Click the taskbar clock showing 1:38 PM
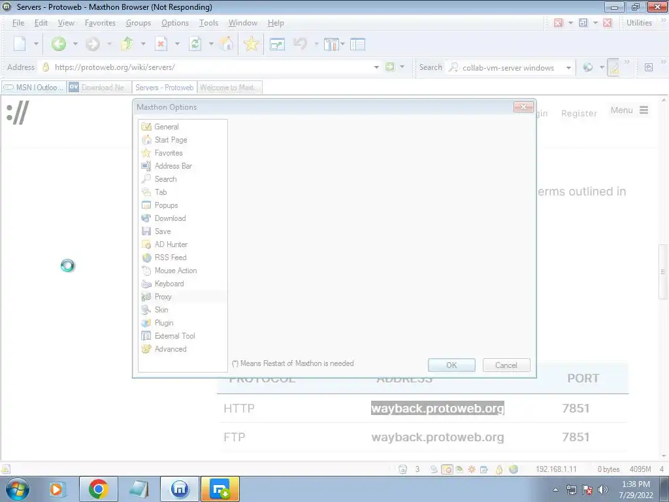This screenshot has height=502, width=669. 636,490
